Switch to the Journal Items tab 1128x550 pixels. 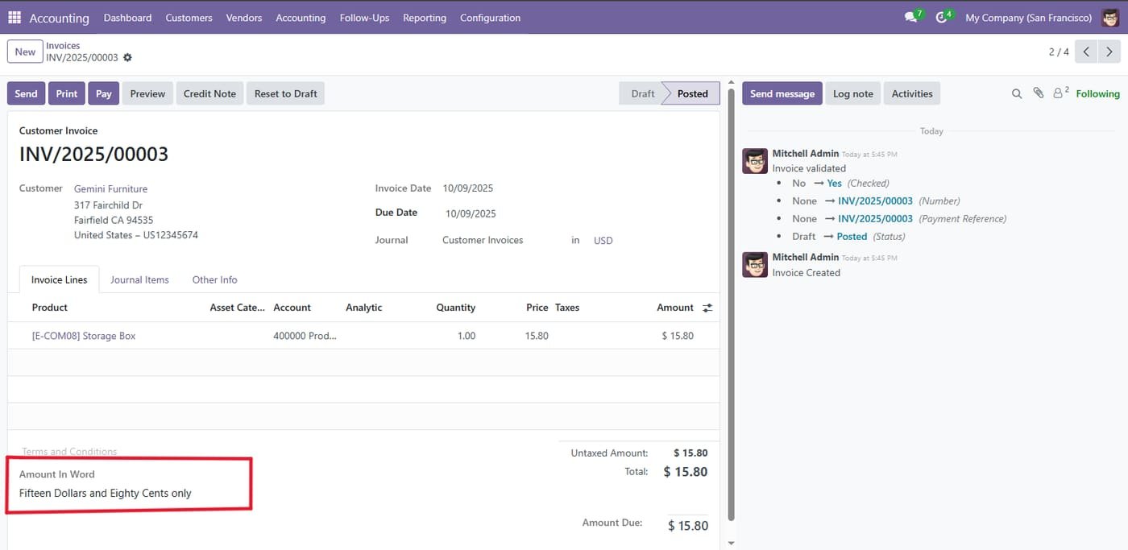pos(139,279)
